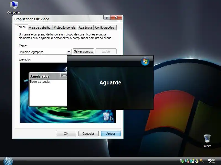The height and width of the screenshot is (165, 221).
Task: Click the 'Aguarde' message text
Action: 110,83
